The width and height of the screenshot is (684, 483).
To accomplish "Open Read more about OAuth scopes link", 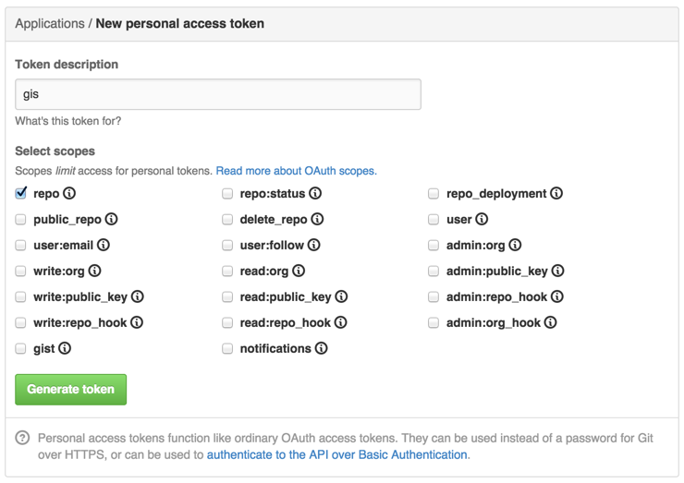I will pyautogui.click(x=296, y=171).
